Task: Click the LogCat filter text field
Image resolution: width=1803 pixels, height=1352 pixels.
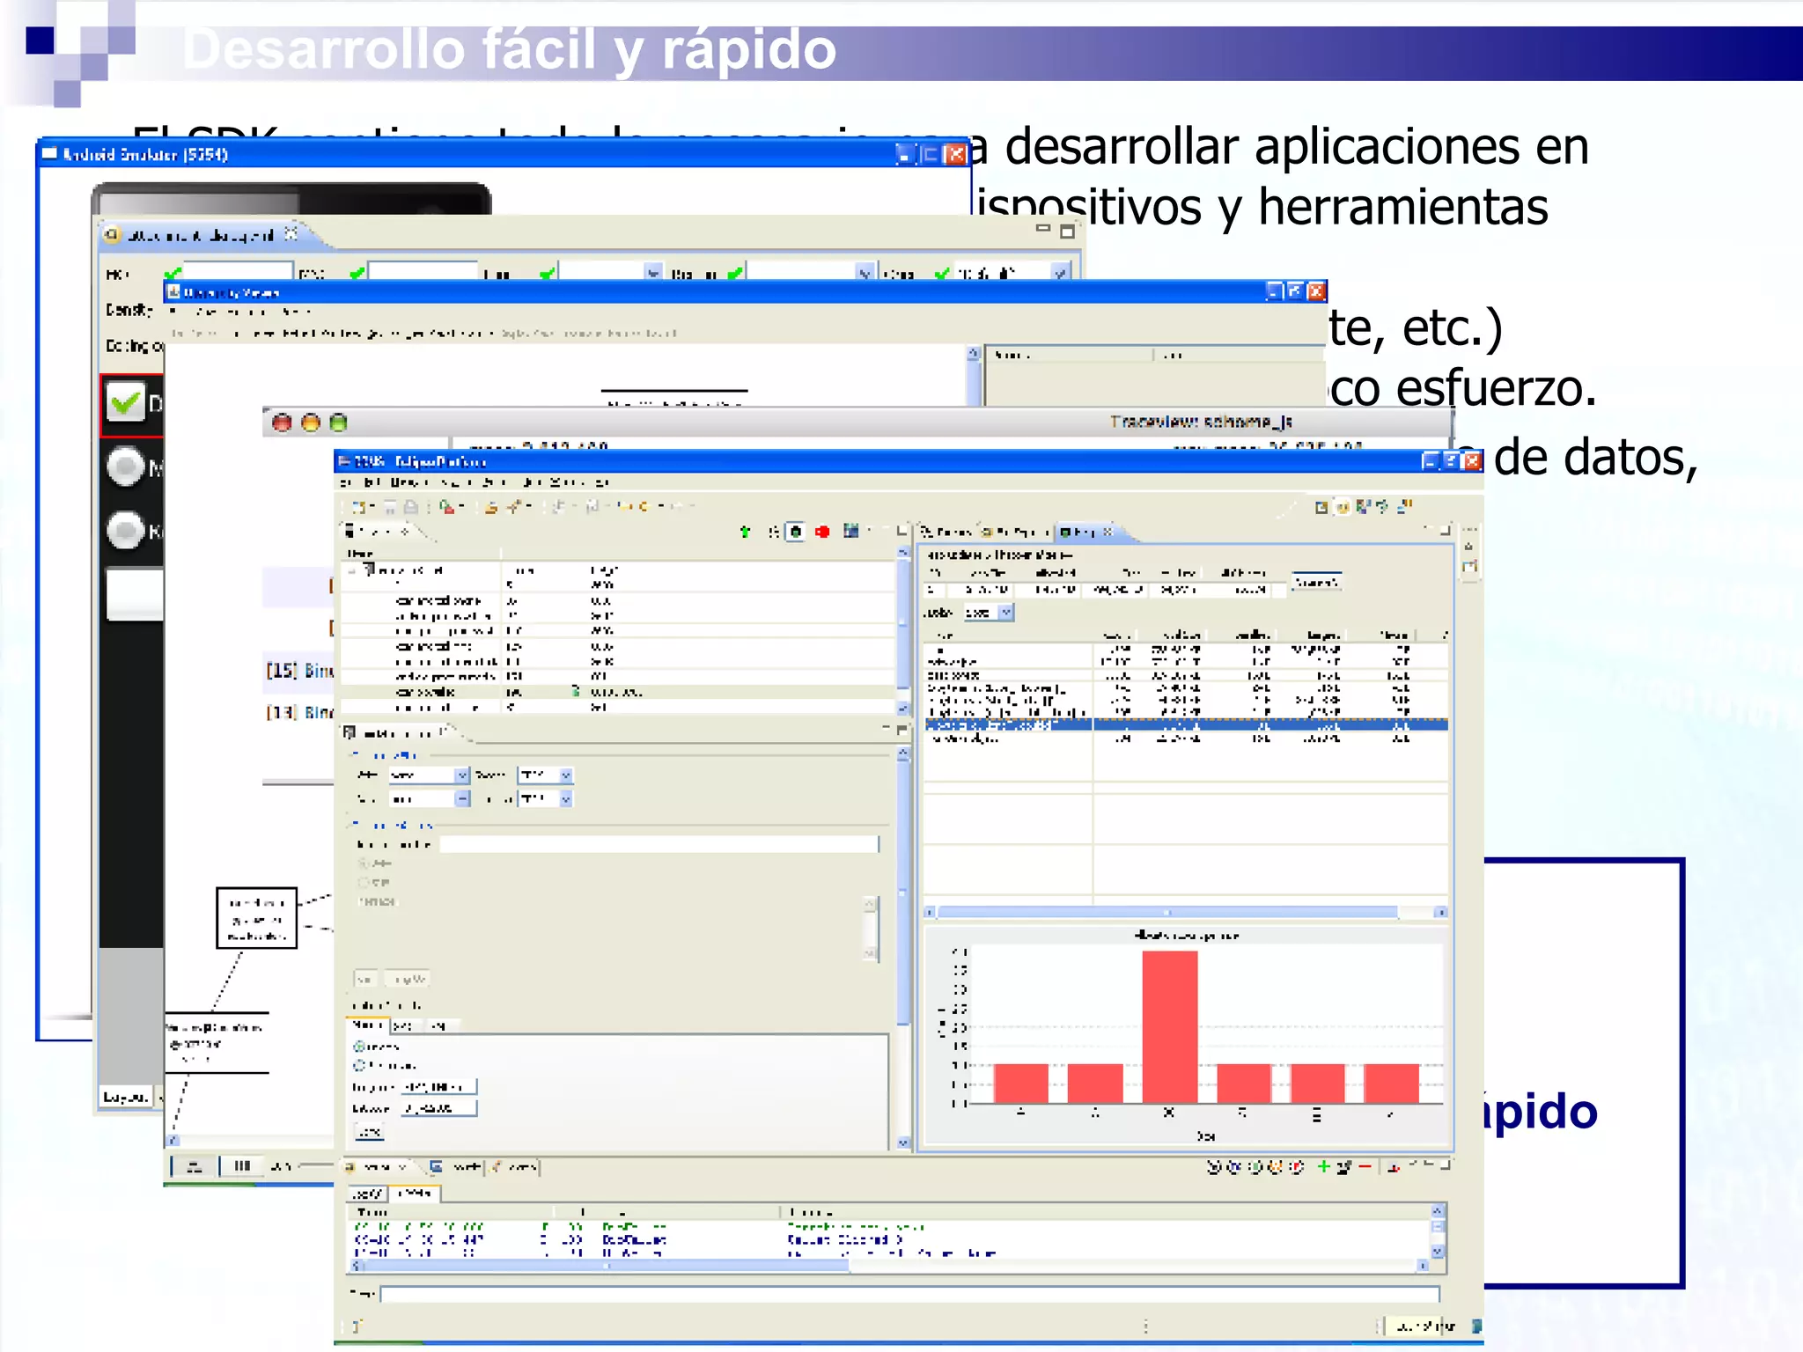Action: [909, 1294]
